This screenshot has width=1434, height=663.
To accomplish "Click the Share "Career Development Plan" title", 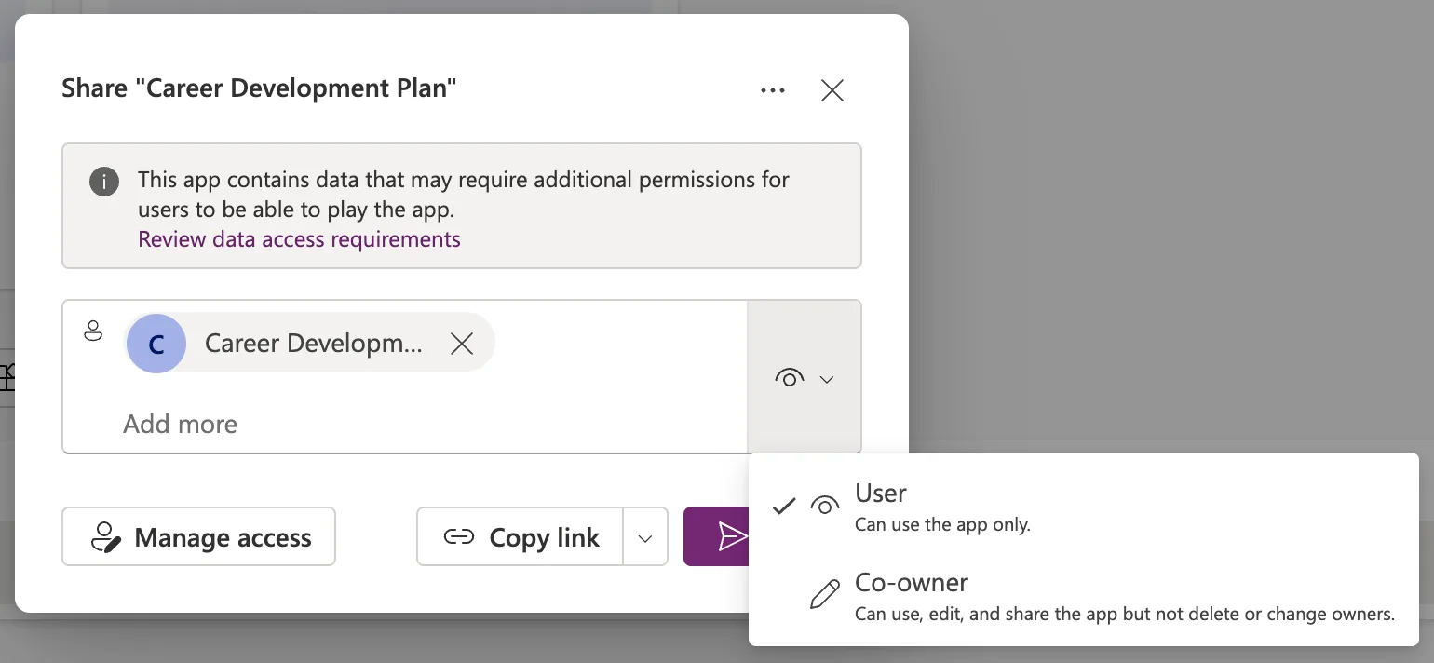I will tap(259, 88).
